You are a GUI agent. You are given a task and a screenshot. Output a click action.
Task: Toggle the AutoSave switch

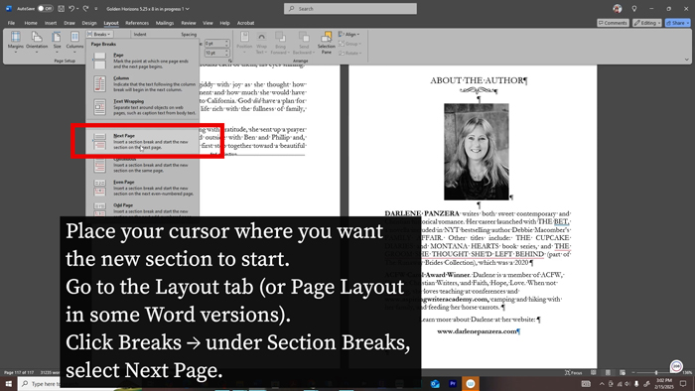45,8
